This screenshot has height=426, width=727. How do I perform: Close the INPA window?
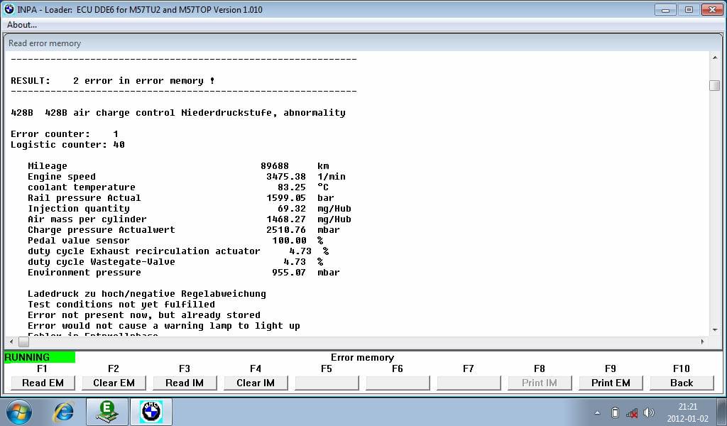(x=712, y=9)
